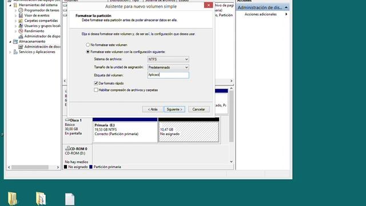Image resolution: width=366 pixels, height=206 pixels.
Task: Expand the Rendimiento node
Action: pos(16,31)
